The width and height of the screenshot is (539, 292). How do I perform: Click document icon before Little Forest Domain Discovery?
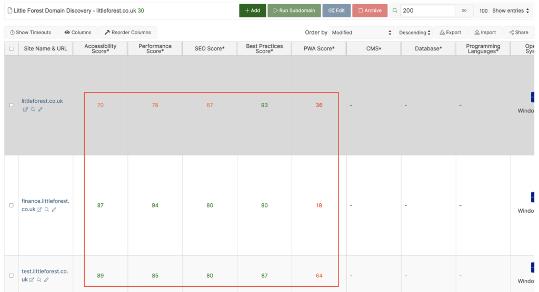click(x=10, y=11)
